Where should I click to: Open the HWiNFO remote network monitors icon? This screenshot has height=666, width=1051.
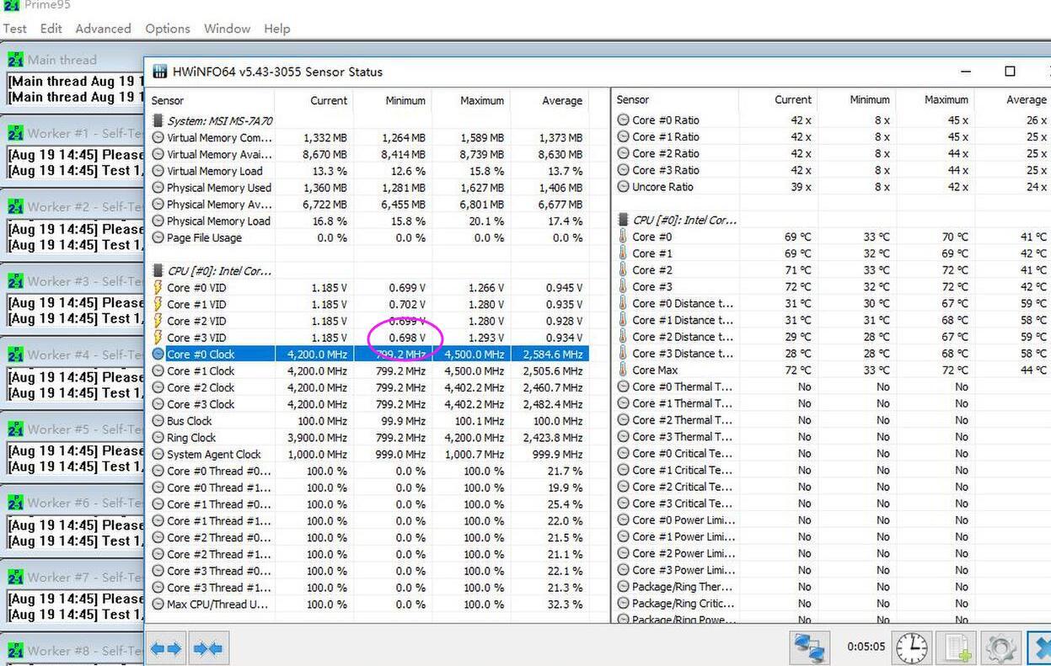(x=809, y=647)
